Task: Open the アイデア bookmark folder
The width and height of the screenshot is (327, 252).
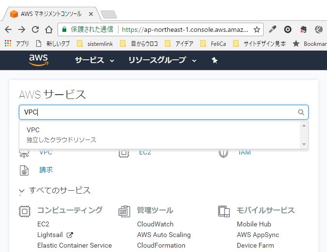Action: 179,43
